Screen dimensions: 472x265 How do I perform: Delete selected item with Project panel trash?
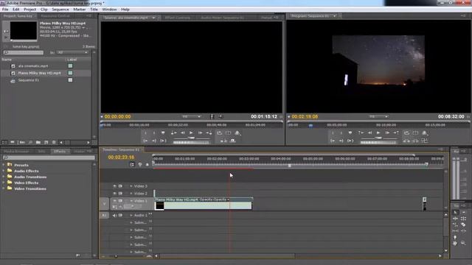coord(54,142)
